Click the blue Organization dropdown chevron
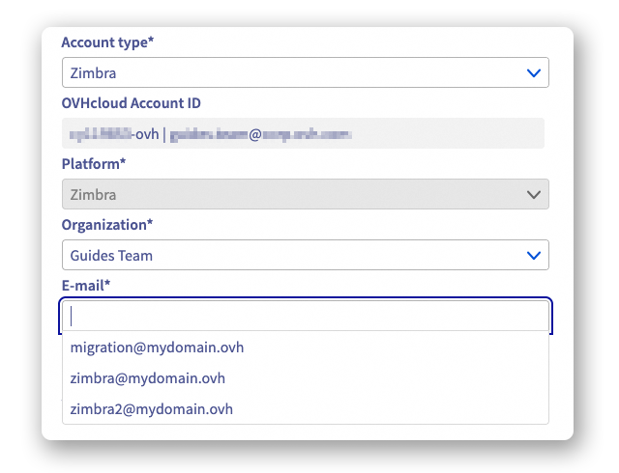The width and height of the screenshot is (619, 473). [533, 256]
